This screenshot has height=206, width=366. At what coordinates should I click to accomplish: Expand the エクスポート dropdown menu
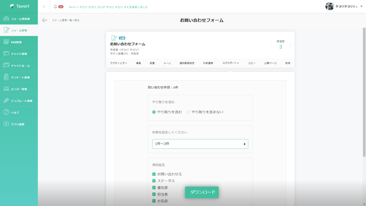pyautogui.click(x=230, y=63)
